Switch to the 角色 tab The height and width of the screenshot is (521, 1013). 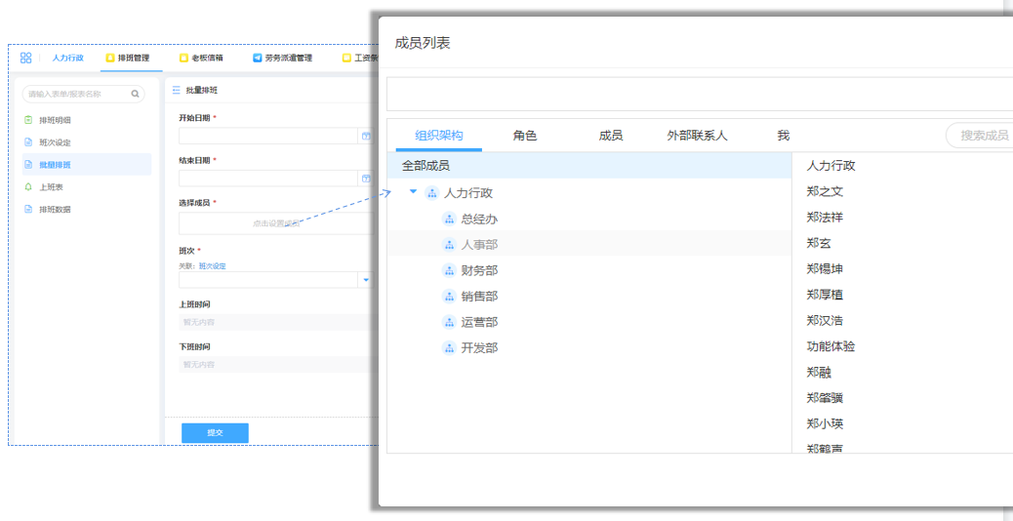tap(525, 136)
